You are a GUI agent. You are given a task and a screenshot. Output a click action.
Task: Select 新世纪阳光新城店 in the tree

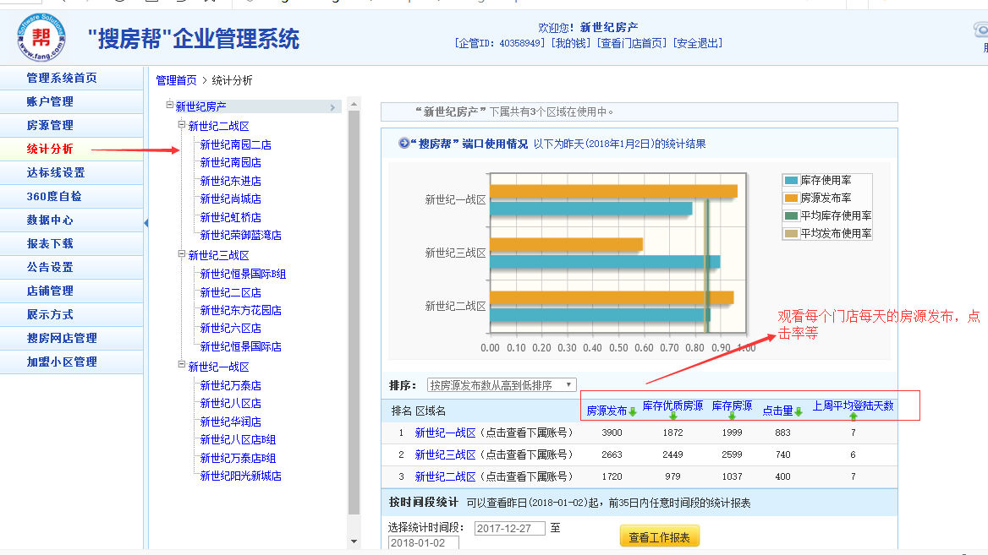point(241,476)
